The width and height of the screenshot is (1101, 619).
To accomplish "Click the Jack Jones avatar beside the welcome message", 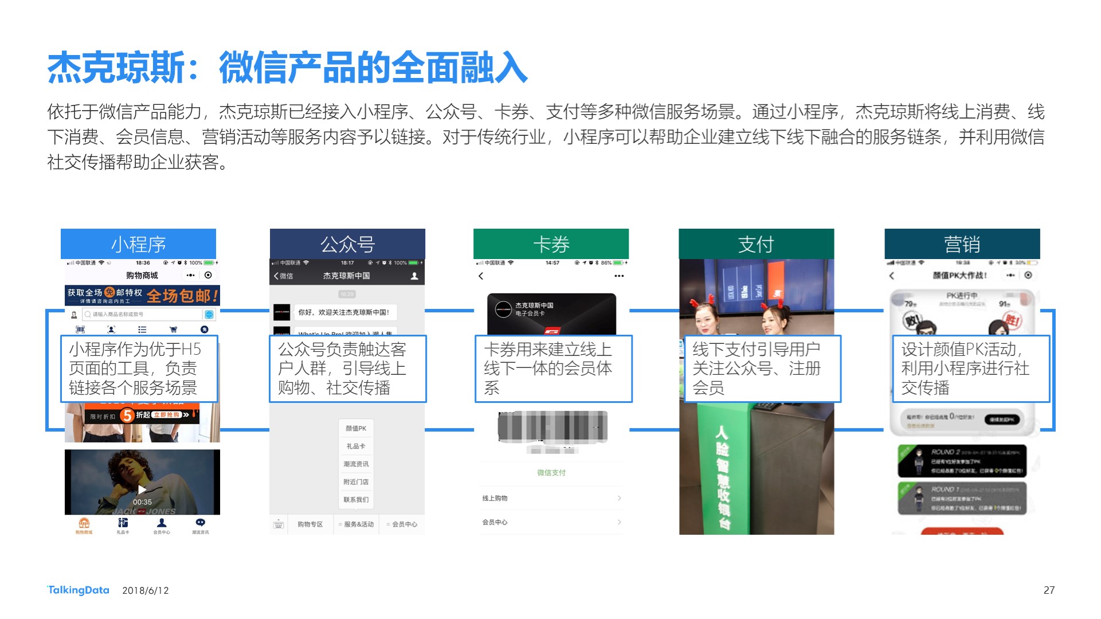I will [x=281, y=312].
